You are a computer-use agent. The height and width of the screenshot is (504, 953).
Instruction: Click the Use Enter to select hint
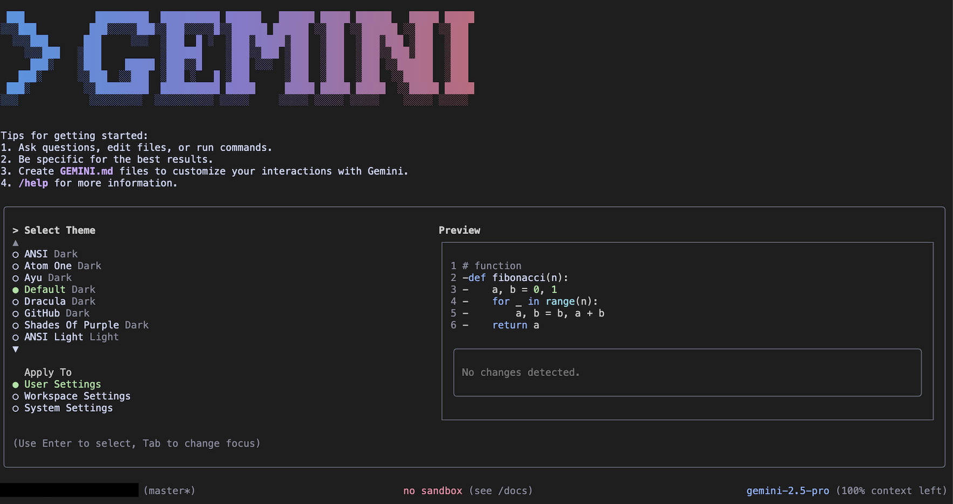point(137,444)
